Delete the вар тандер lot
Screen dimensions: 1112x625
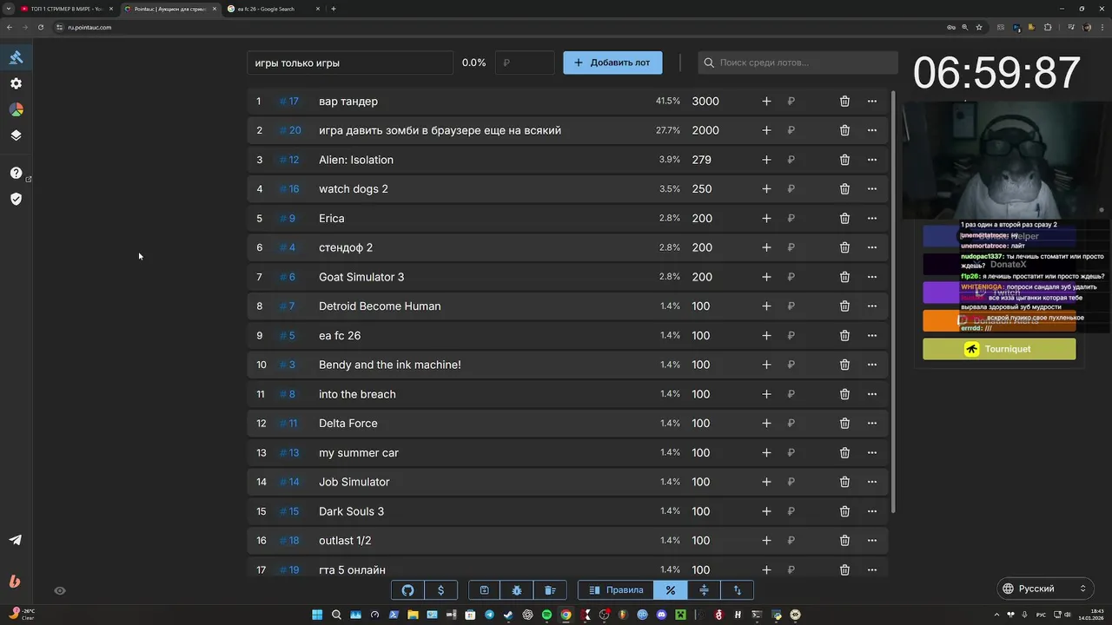[844, 102]
